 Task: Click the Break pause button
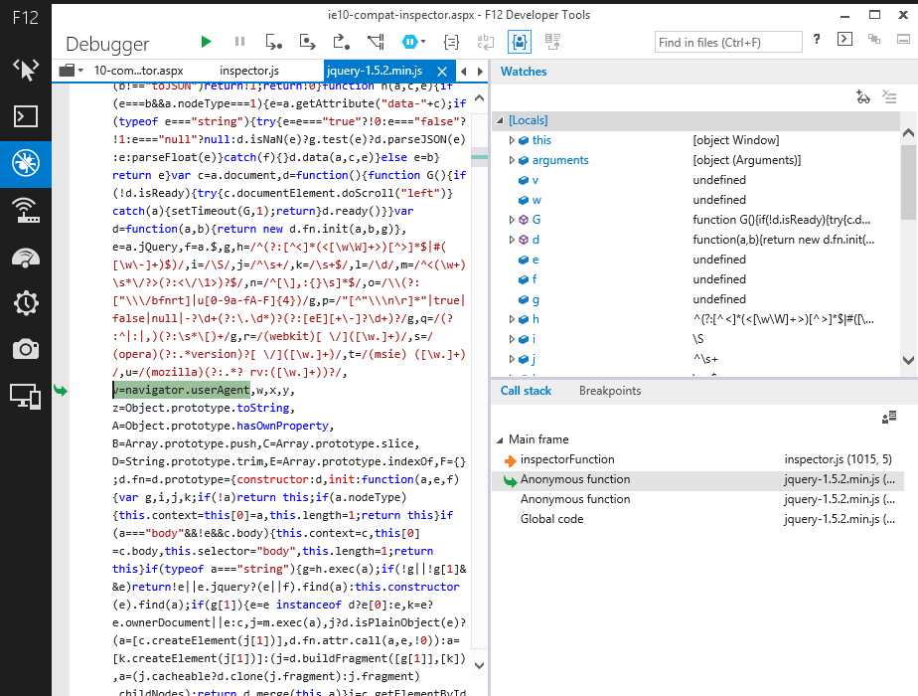tap(239, 42)
